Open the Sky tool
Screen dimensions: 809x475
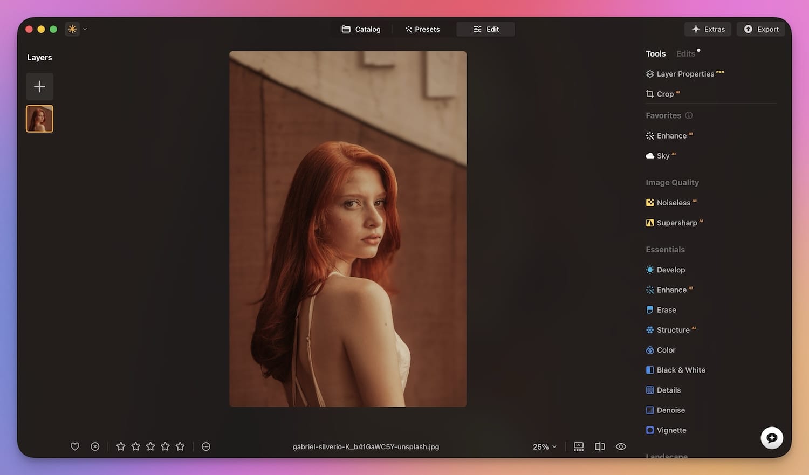coord(661,156)
